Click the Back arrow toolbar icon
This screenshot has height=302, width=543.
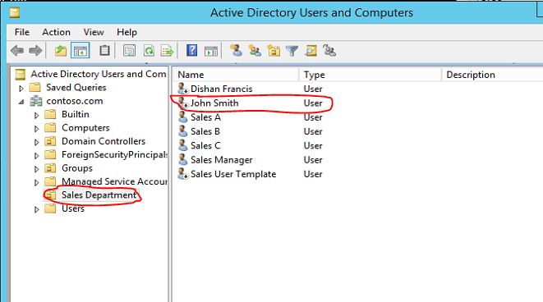tap(17, 51)
